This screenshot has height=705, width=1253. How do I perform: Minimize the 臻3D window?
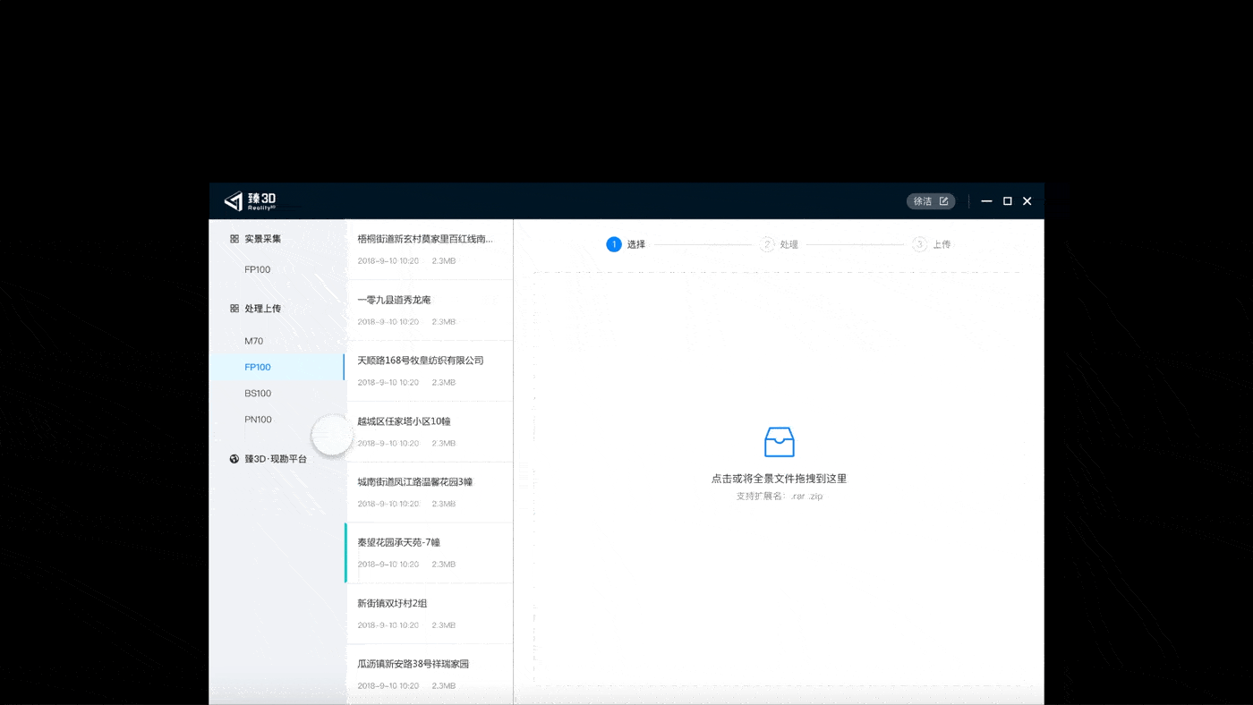point(986,201)
